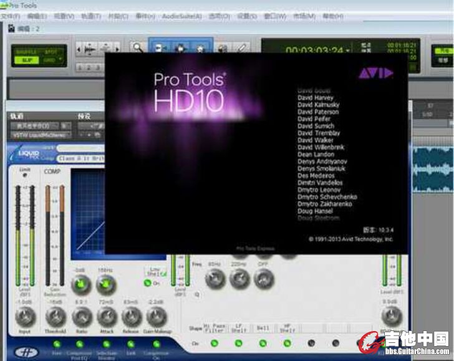Click the Pro Tools title bar icon
Viewport: 454px width, 361px height.
tap(4, 5)
